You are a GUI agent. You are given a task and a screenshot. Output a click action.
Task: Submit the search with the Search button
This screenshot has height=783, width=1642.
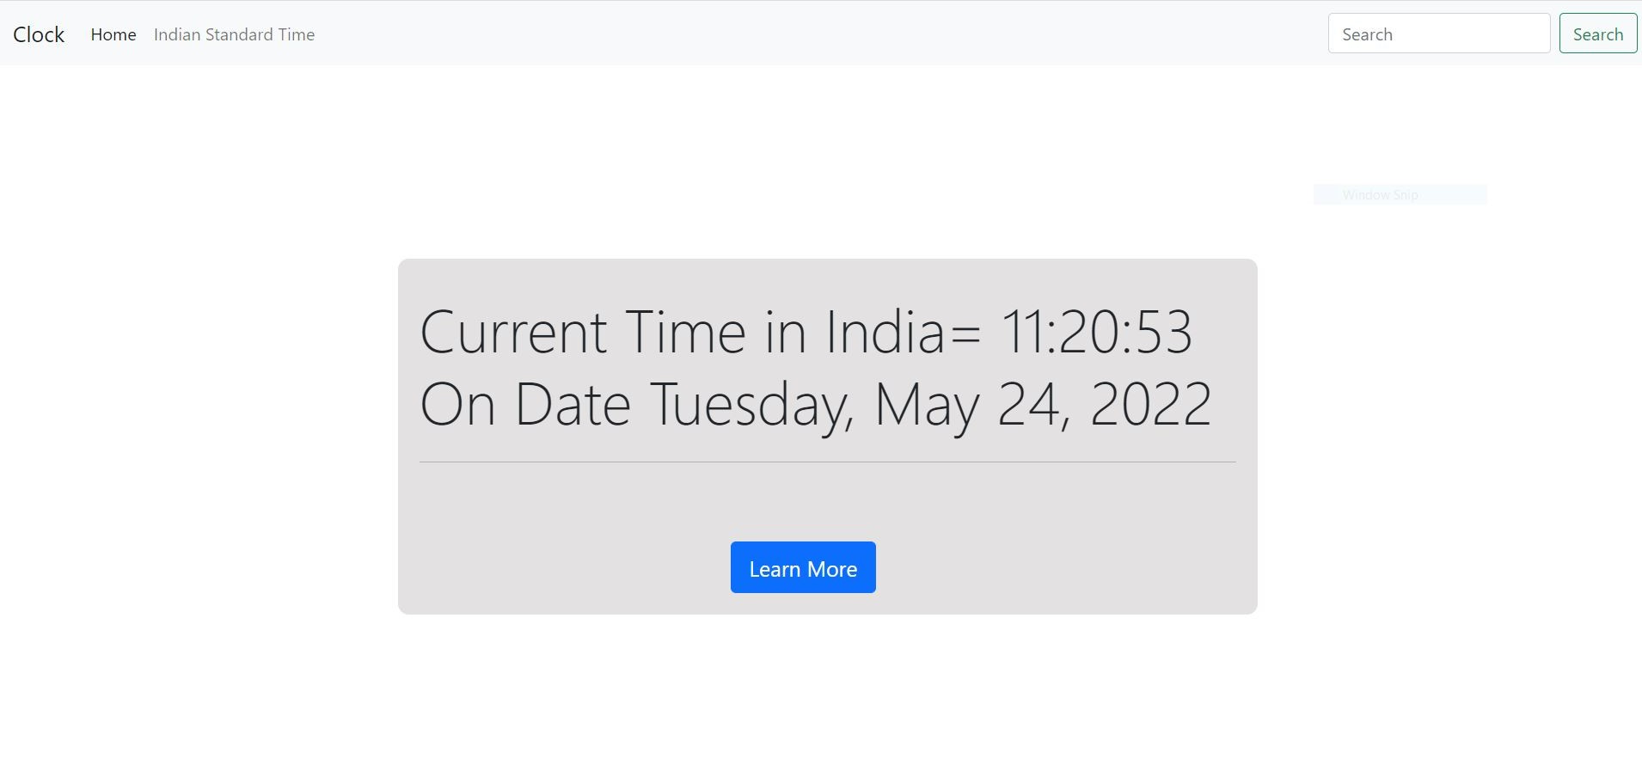pos(1597,34)
